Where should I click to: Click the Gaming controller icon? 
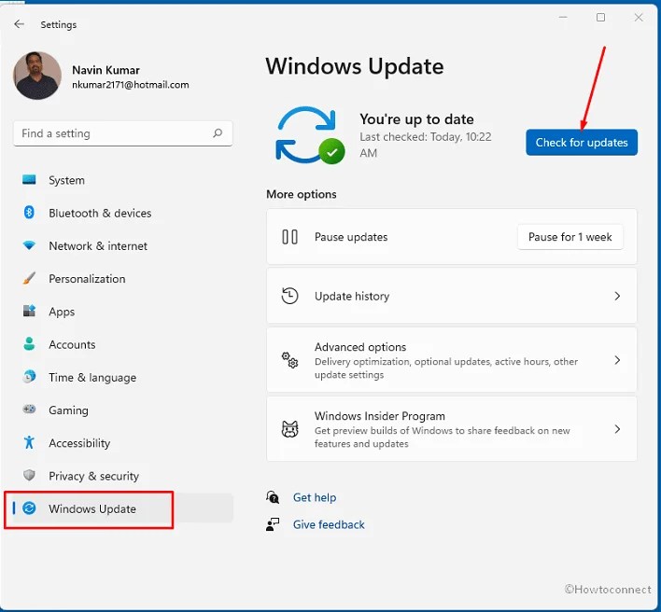click(x=29, y=409)
